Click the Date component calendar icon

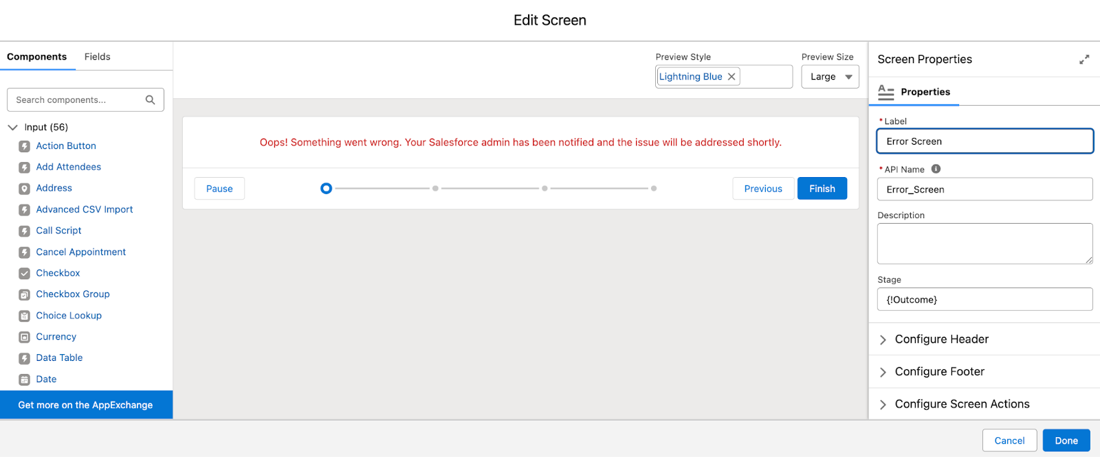click(25, 379)
